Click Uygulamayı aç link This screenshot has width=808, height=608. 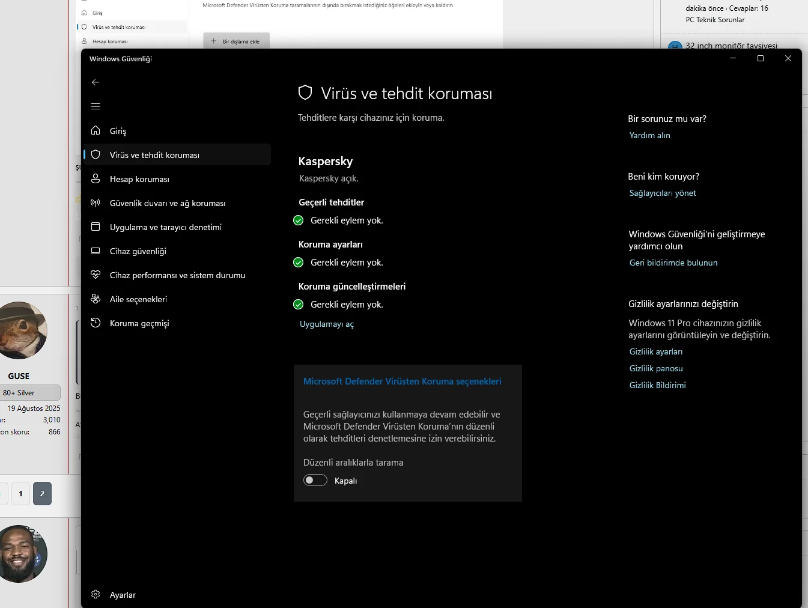(x=327, y=324)
